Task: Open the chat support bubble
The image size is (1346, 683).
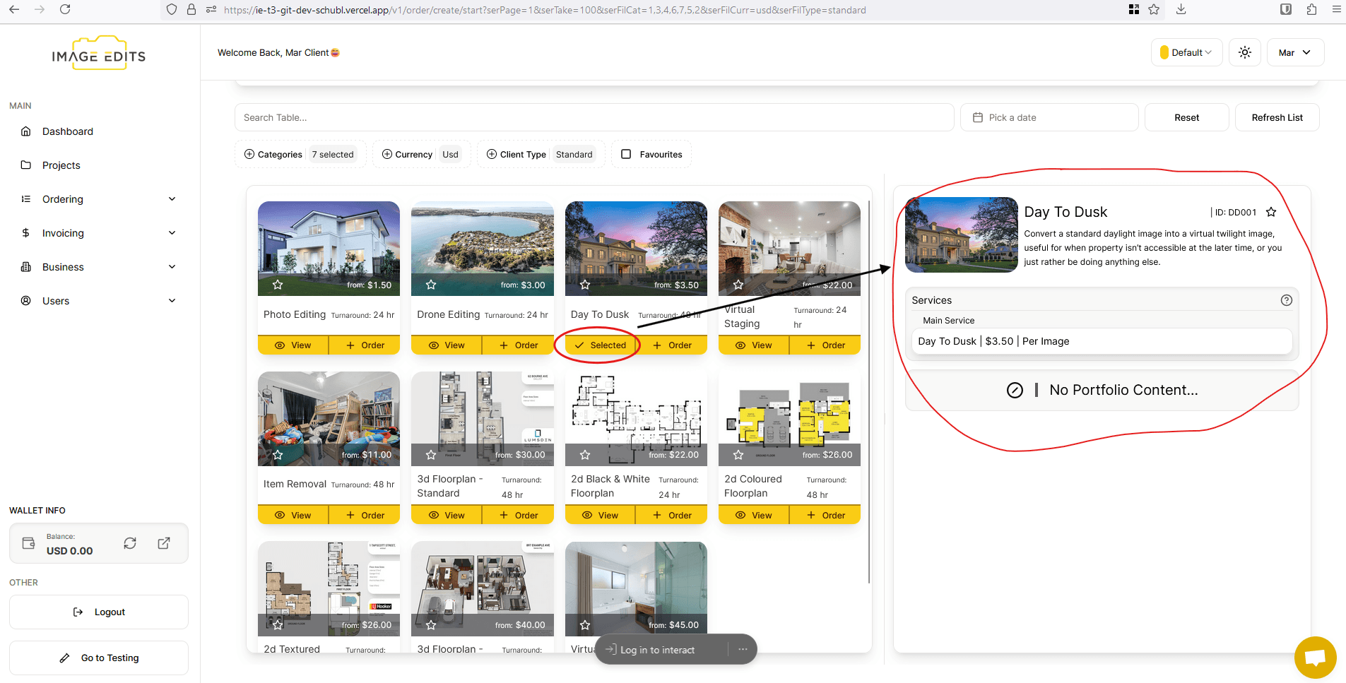Action: point(1315,657)
